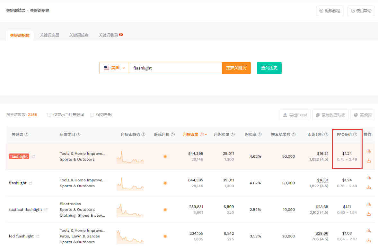Viewport: 378px width, 249px height.
Task: Click the video play icon in 视频教程
Action: click(x=321, y=11)
